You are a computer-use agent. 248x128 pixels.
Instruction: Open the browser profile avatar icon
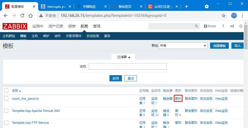234,16
